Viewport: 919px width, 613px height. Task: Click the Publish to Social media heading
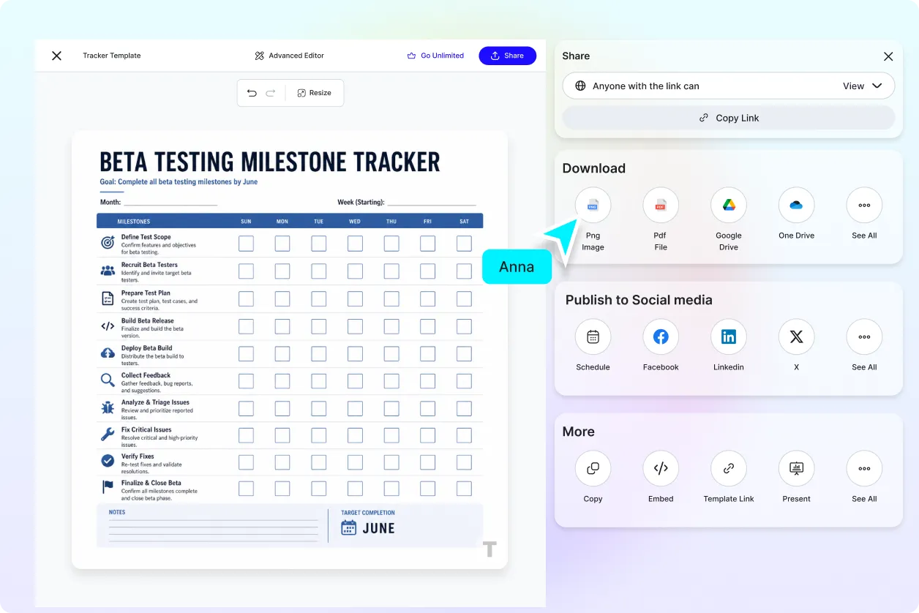[x=639, y=300]
